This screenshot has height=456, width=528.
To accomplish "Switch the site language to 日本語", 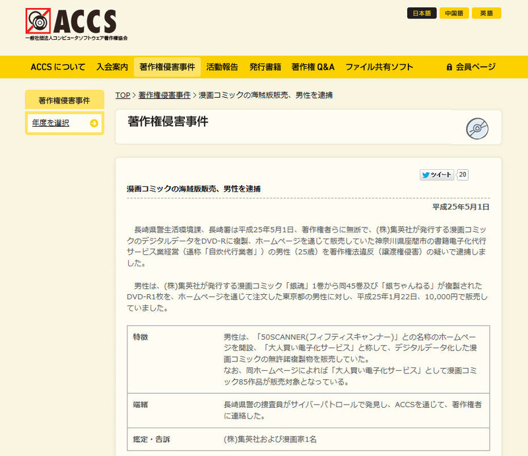I will (x=421, y=13).
